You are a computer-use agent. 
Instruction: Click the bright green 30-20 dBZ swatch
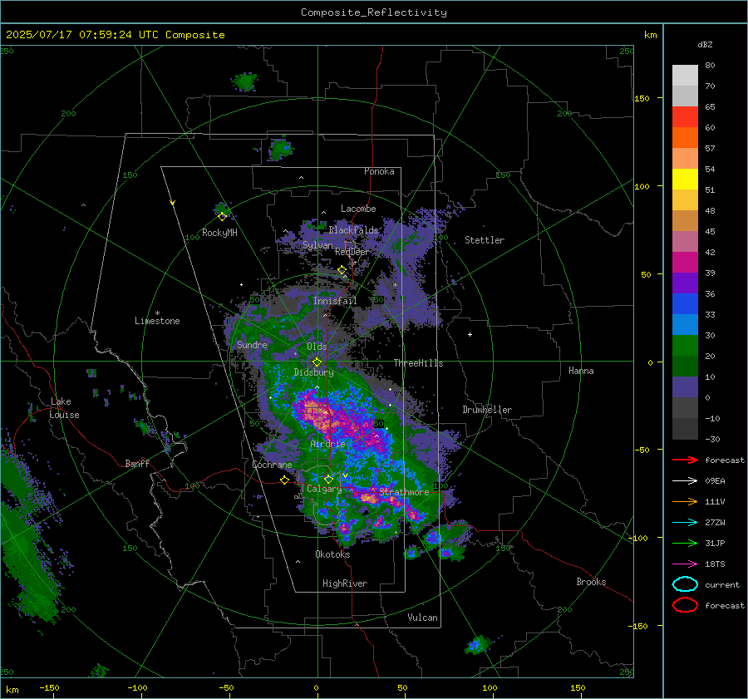tap(685, 346)
